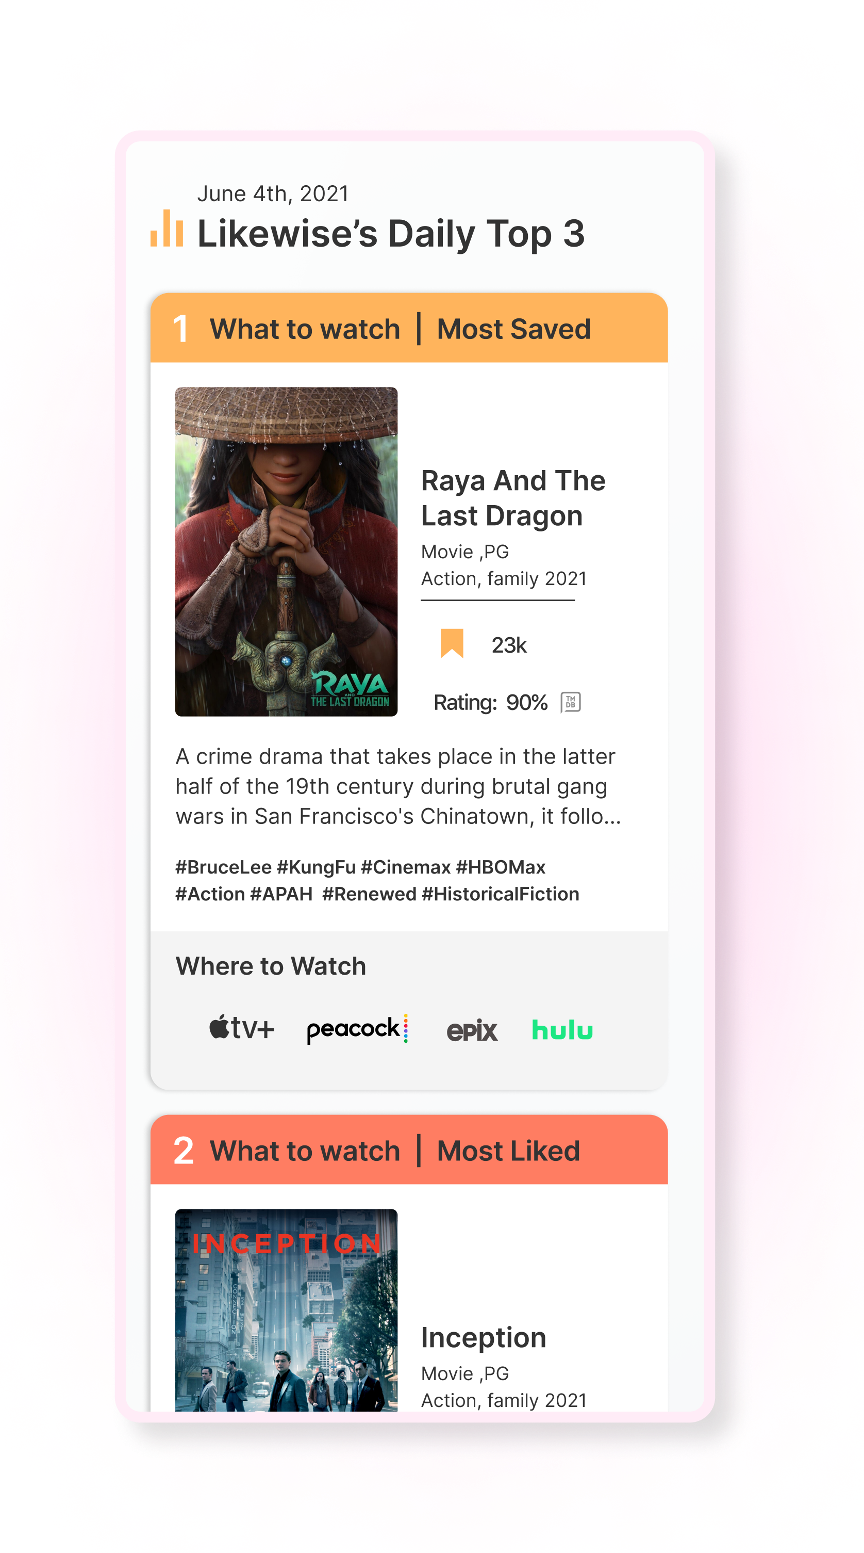Image resolution: width=864 pixels, height=1553 pixels.
Task: Open the Inception movie poster
Action: 286,1309
